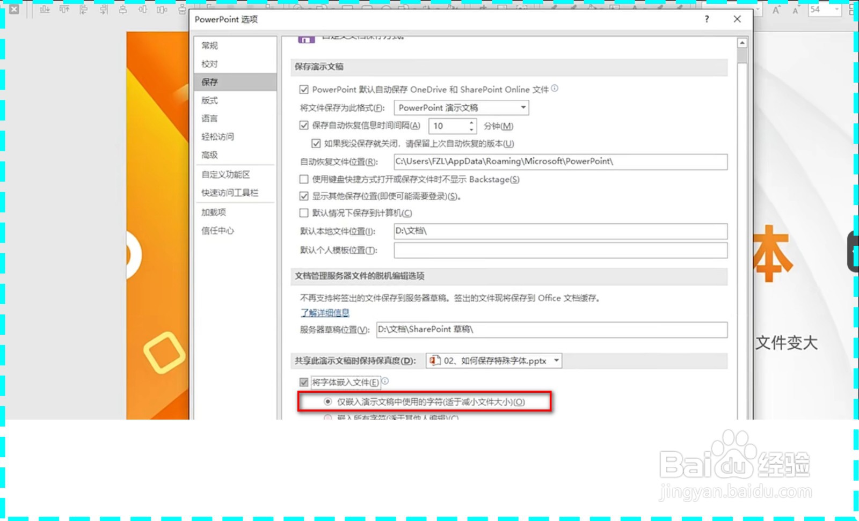Click the Align Middle icon in PowerPoint toolbar

142,9
